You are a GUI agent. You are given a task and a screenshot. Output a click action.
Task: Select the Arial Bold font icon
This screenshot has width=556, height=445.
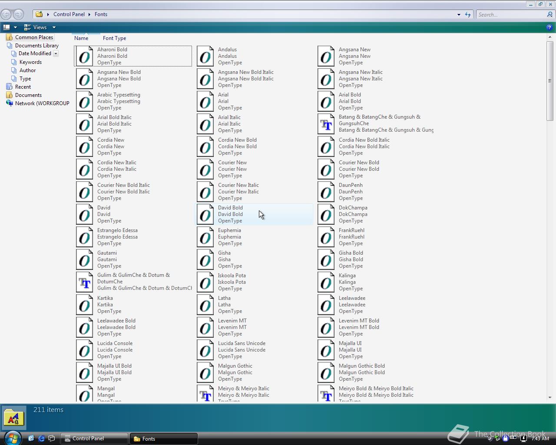(x=326, y=101)
